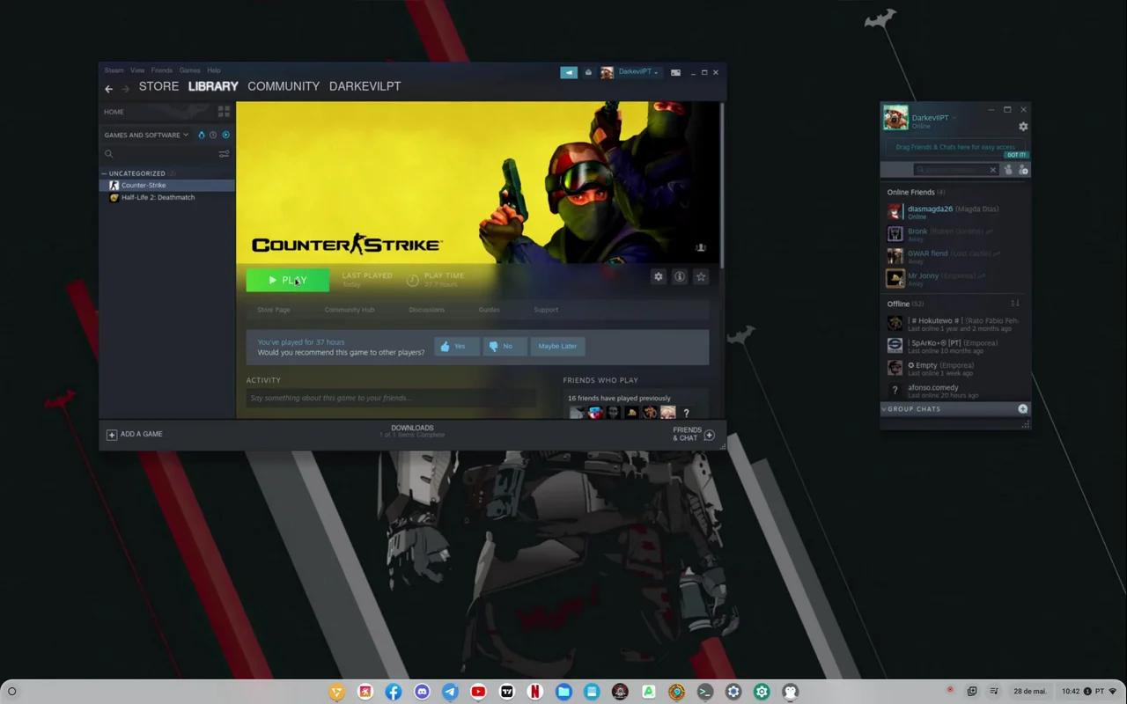Open Counter-Strike Guides link
This screenshot has height=704, width=1127.
pyautogui.click(x=489, y=310)
